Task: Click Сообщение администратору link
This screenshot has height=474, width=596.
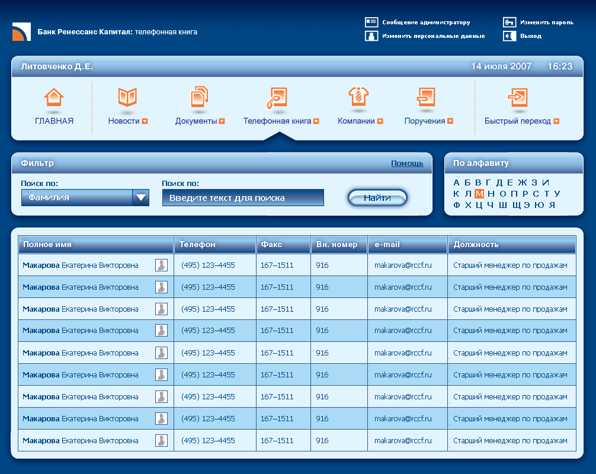Action: (x=425, y=23)
